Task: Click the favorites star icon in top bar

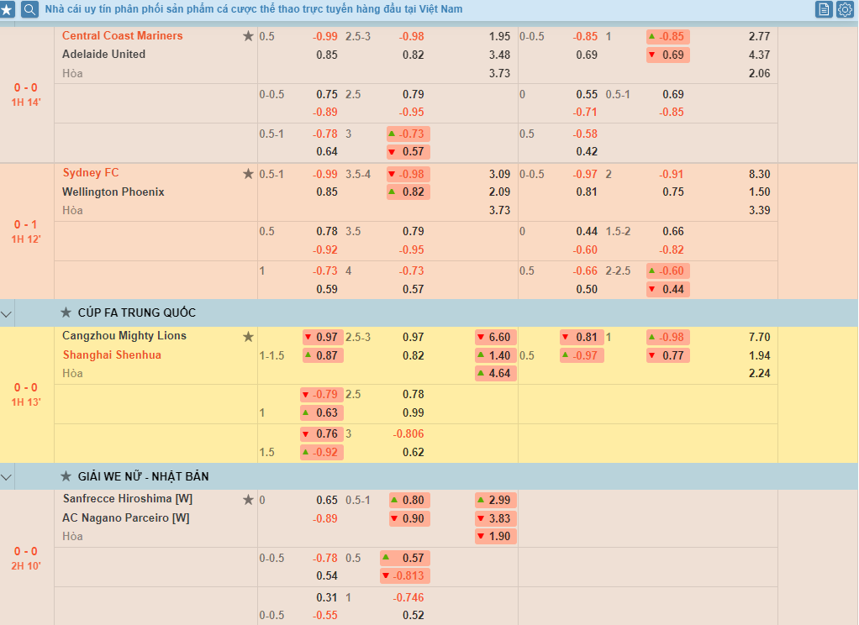Action: coord(7,9)
